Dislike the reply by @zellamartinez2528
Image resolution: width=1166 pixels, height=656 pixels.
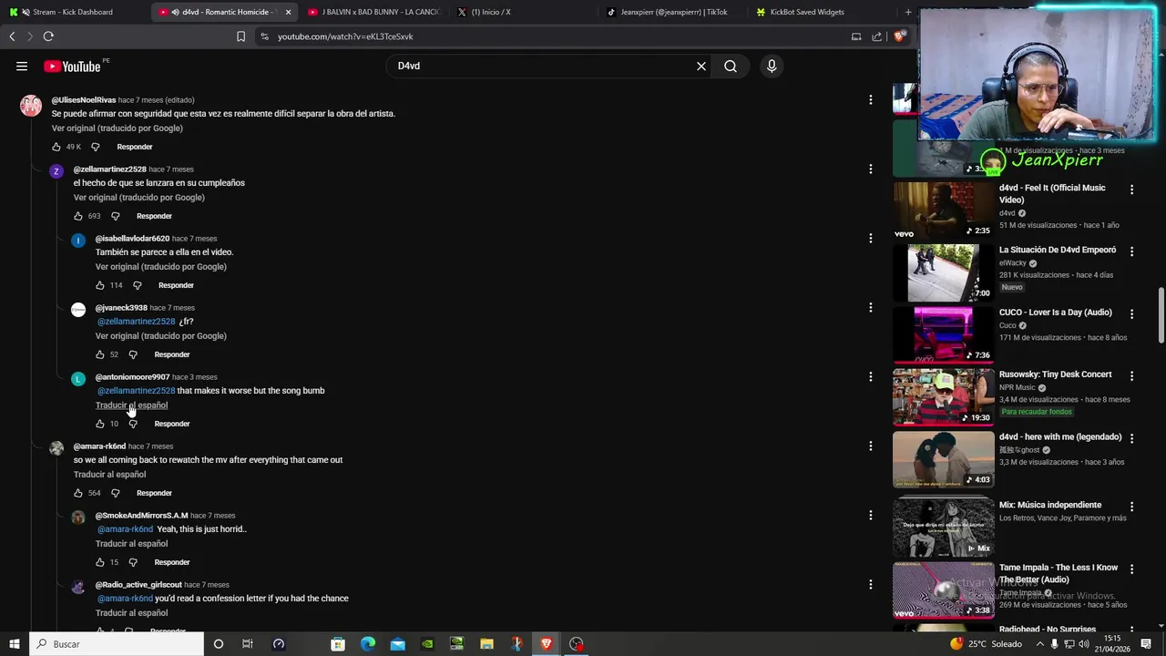tap(116, 216)
